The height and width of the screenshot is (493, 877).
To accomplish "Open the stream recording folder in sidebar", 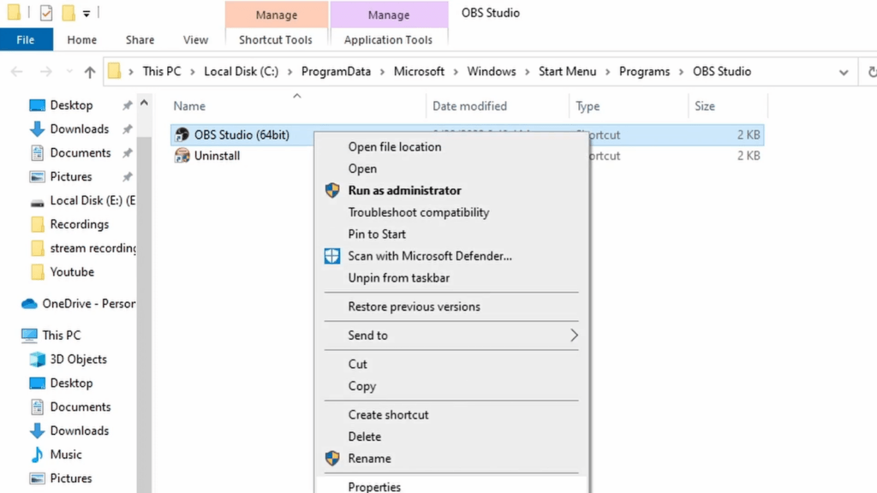I will pyautogui.click(x=92, y=248).
